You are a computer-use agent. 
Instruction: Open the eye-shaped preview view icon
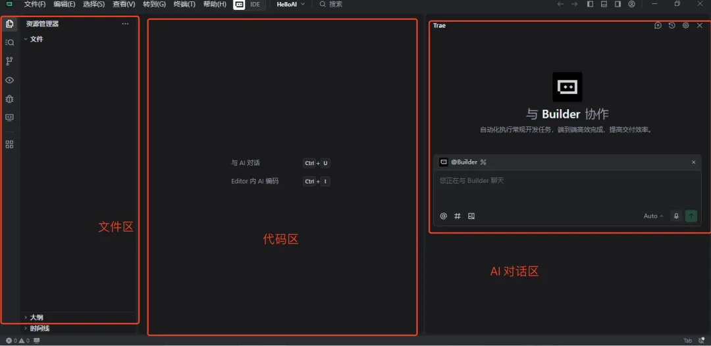tap(9, 80)
